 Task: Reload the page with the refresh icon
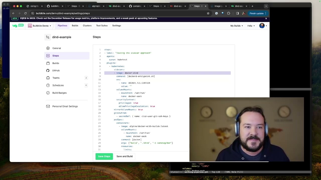(25, 13)
